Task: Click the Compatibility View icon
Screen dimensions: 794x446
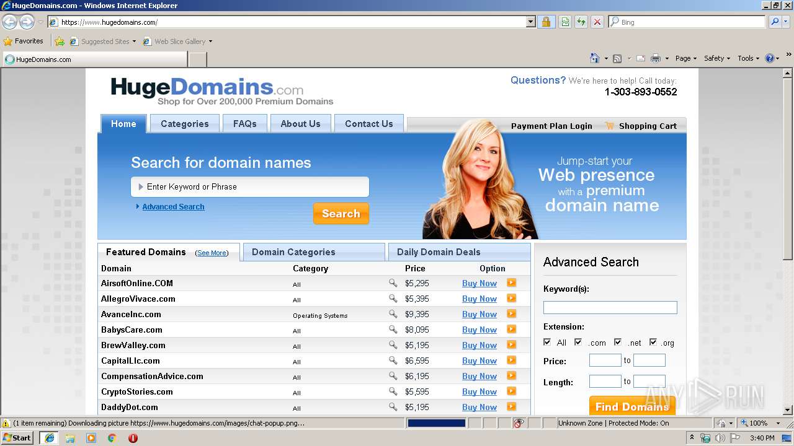Action: pos(565,22)
